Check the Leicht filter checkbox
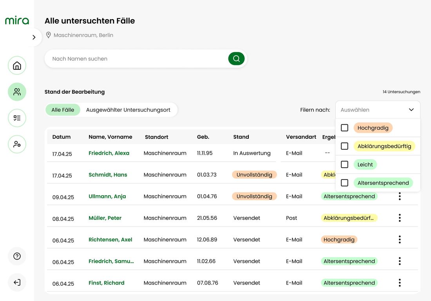Viewport: 431px width, 301px height. (344, 164)
